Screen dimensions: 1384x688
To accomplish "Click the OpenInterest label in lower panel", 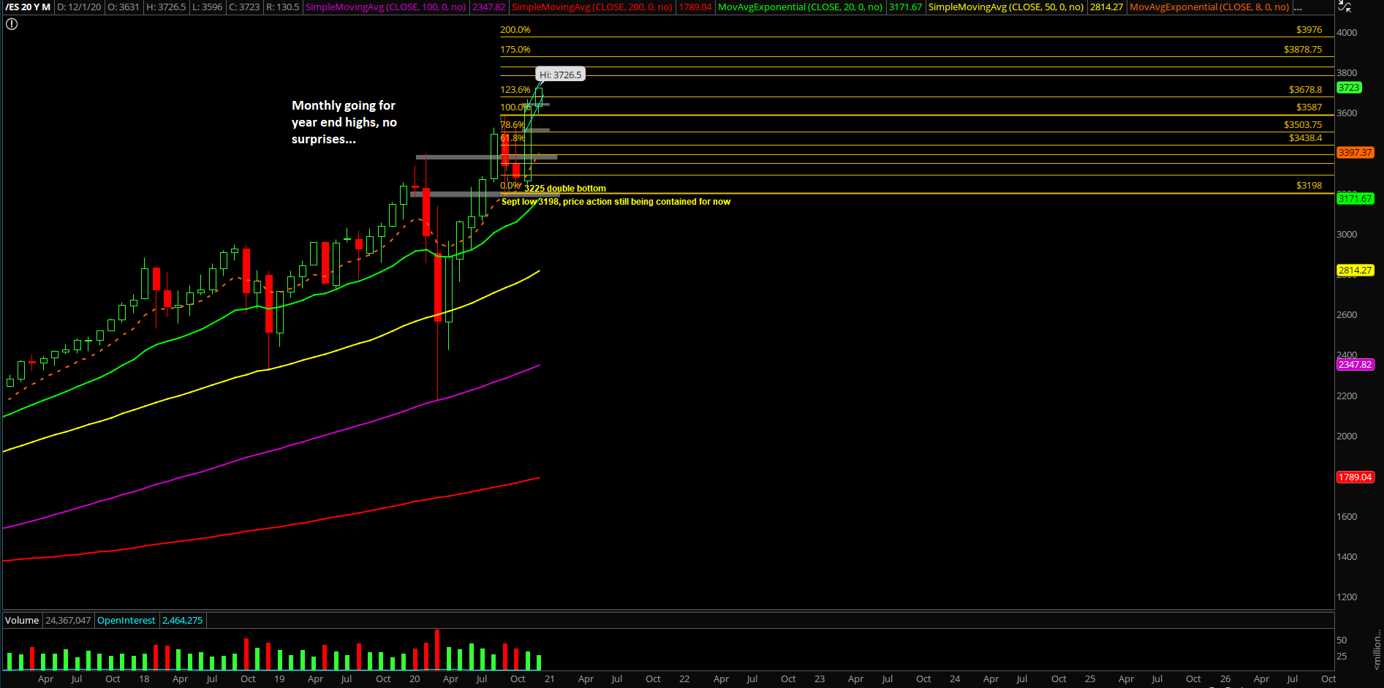I will click(126, 621).
